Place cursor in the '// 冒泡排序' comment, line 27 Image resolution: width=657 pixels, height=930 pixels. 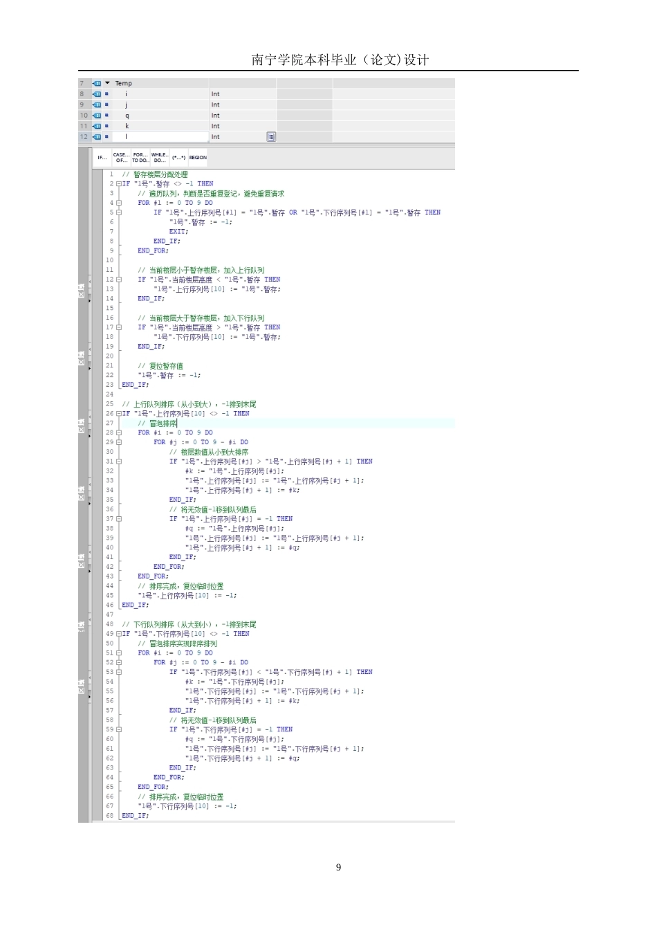coord(157,423)
